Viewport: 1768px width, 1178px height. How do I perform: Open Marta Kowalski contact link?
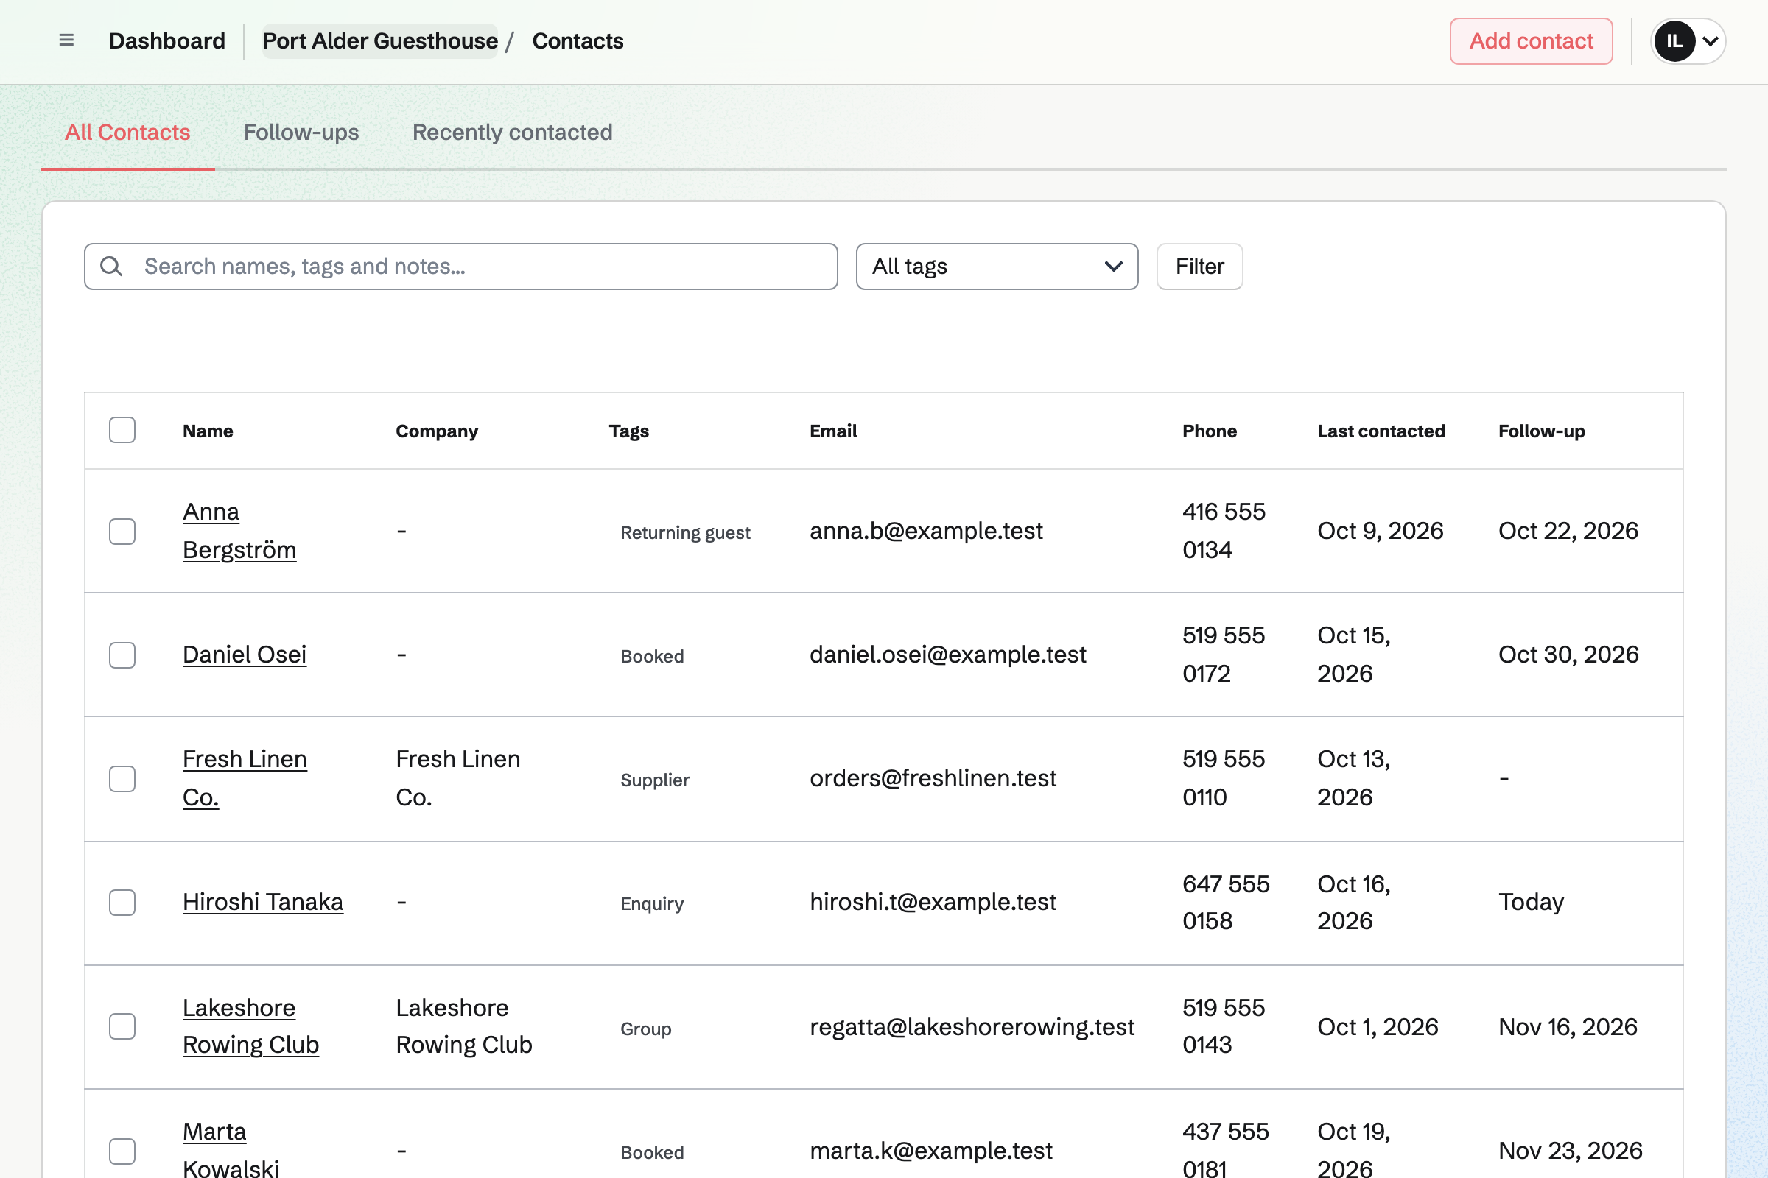point(231,1149)
